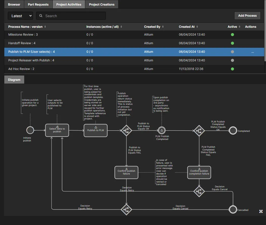The height and width of the screenshot is (225, 266).
Task: Click into the Search input field
Action: [x=71, y=16]
